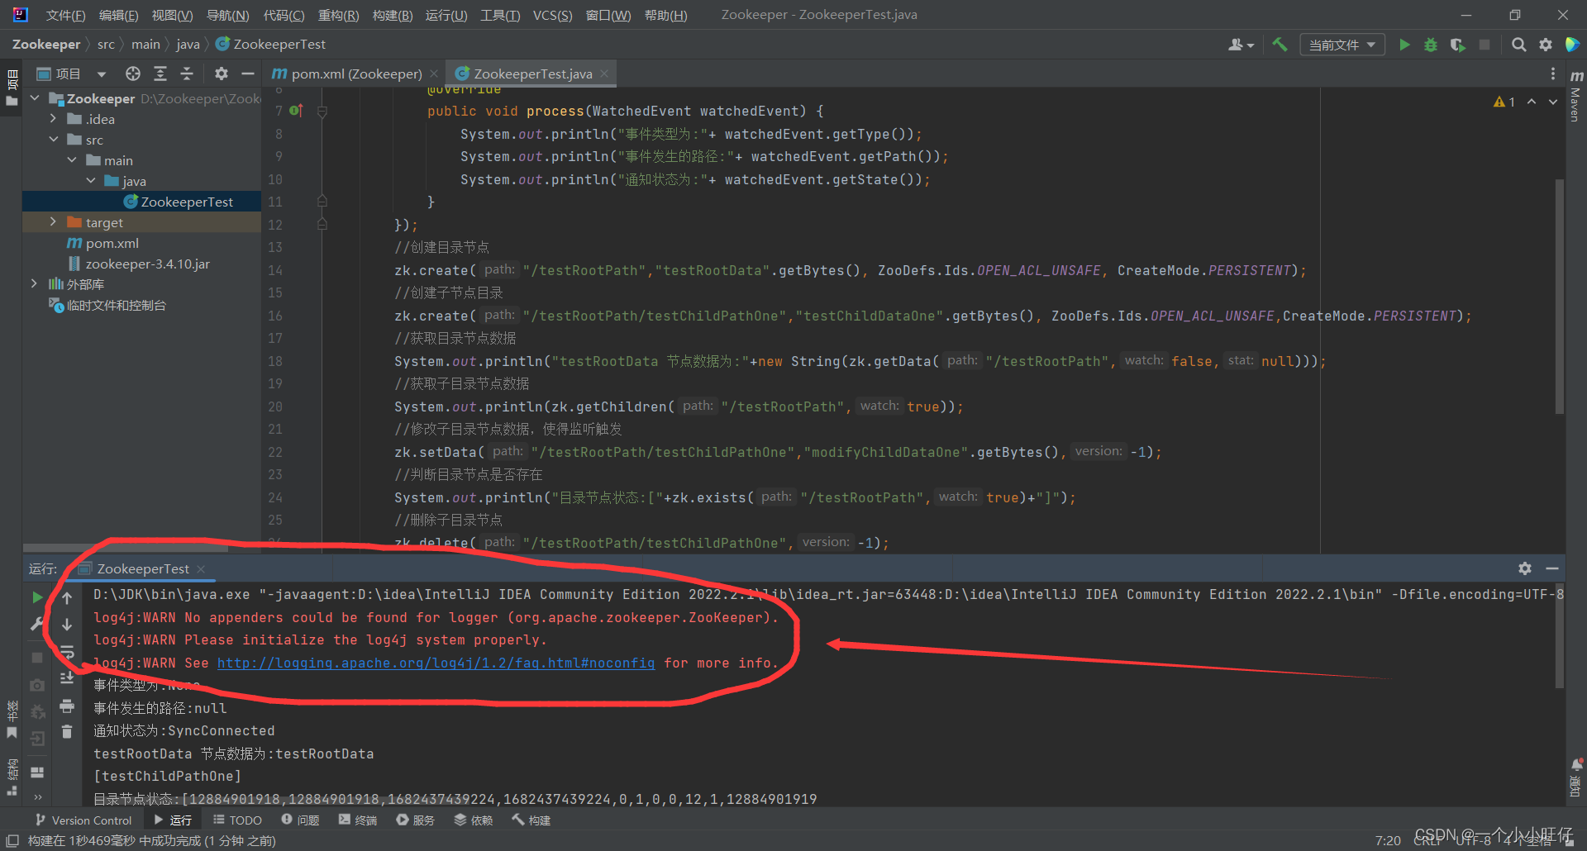Image resolution: width=1587 pixels, height=851 pixels.
Task: Collapse the Zookeeper root folder
Action: (x=35, y=98)
